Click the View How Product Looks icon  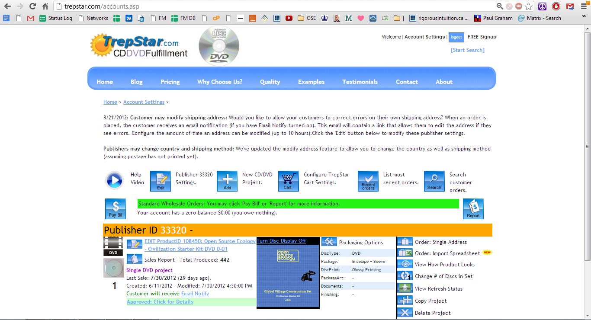pyautogui.click(x=405, y=264)
